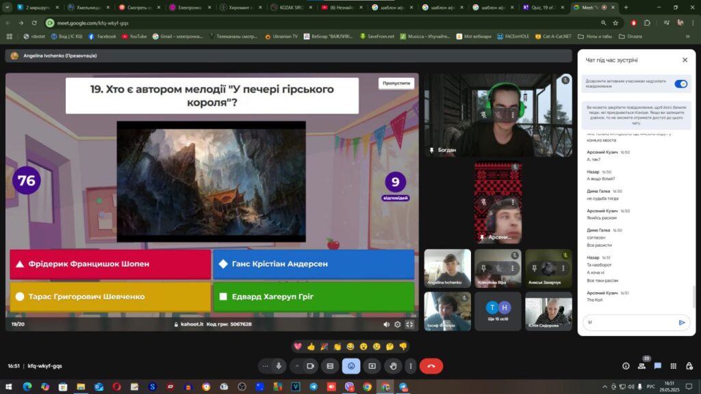Open the emoji reactions button
The width and height of the screenshot is (701, 394).
[351, 366]
